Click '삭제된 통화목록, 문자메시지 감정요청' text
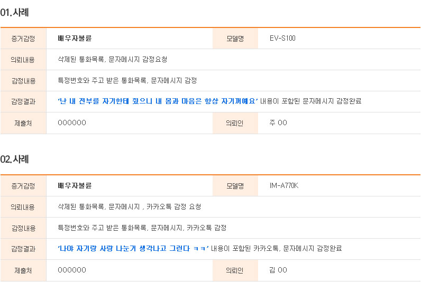The image size is (421, 282). [112, 59]
